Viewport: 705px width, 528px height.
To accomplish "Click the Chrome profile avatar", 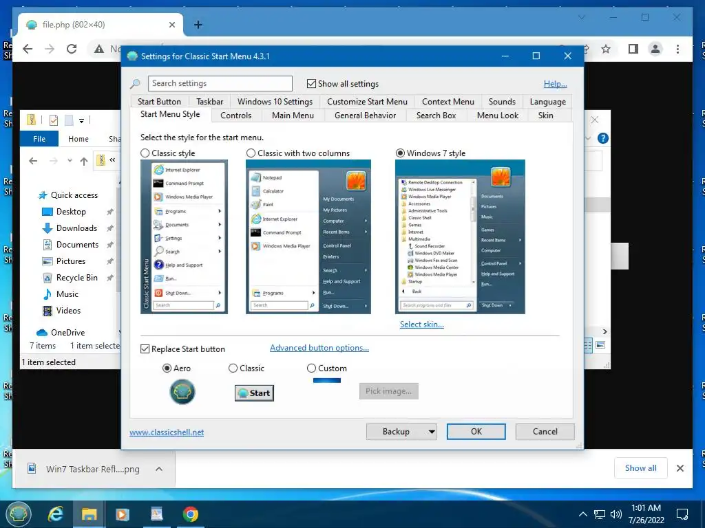I will [655, 49].
